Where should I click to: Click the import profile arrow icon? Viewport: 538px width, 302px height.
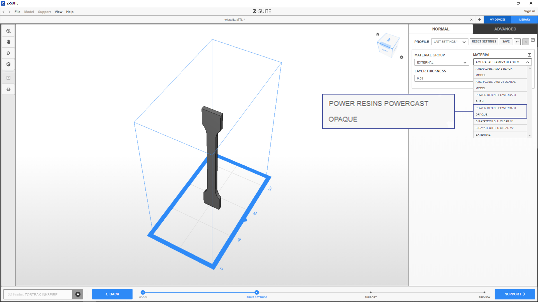pyautogui.click(x=517, y=42)
